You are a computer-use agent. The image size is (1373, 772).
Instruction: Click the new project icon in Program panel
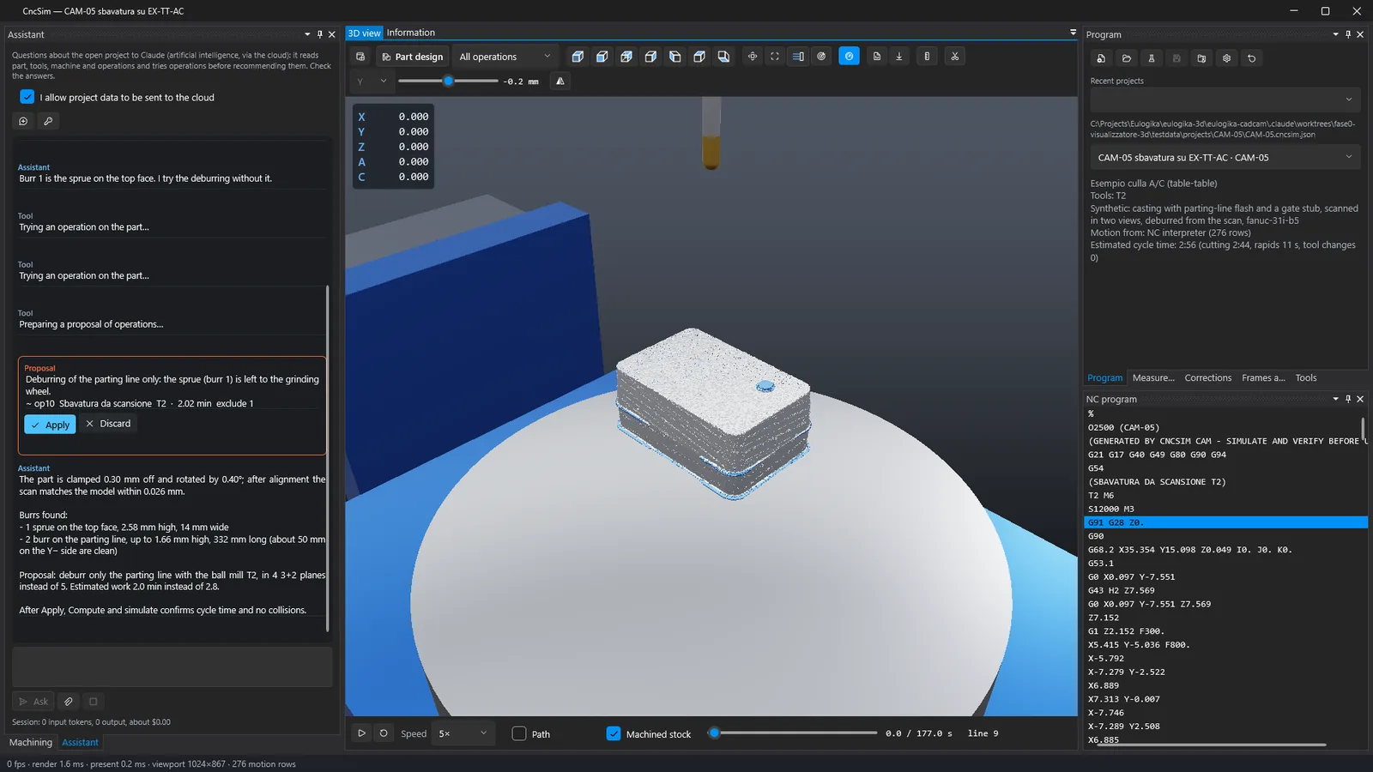click(x=1101, y=58)
